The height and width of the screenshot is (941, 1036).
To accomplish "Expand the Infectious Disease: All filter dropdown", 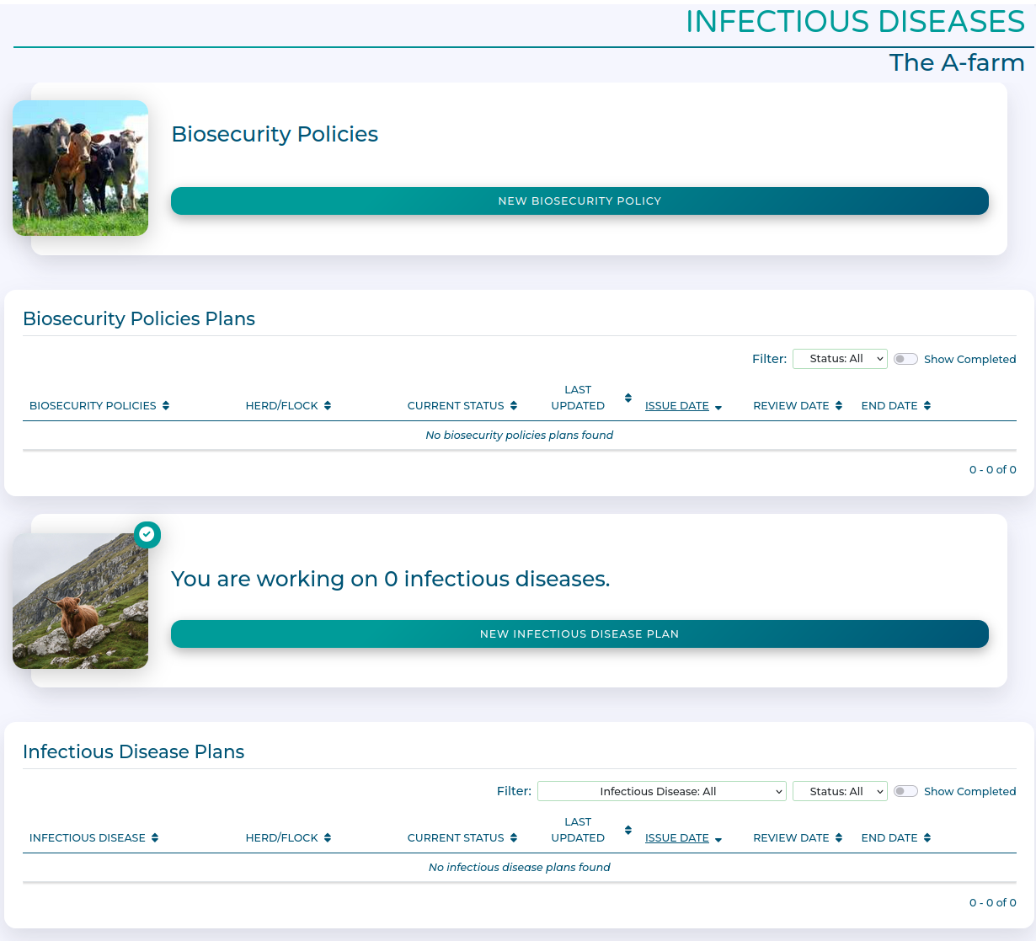I will [x=661, y=791].
